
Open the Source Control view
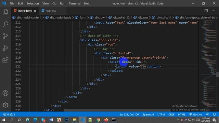[x=5, y=36]
